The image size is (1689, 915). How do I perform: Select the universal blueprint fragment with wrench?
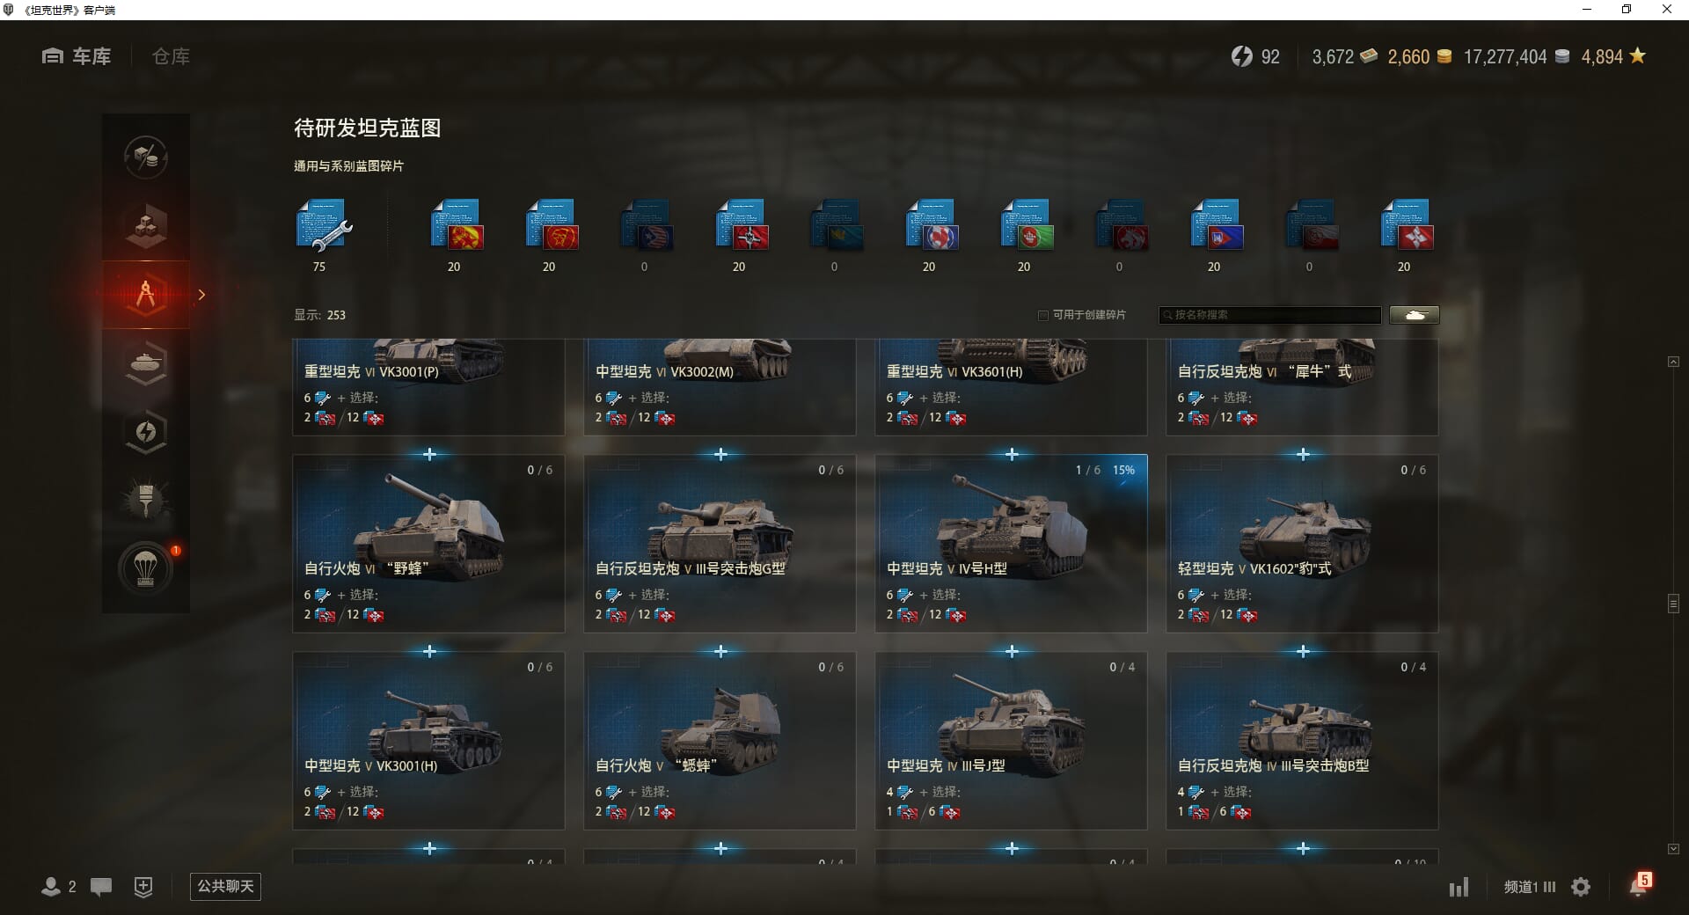click(323, 225)
